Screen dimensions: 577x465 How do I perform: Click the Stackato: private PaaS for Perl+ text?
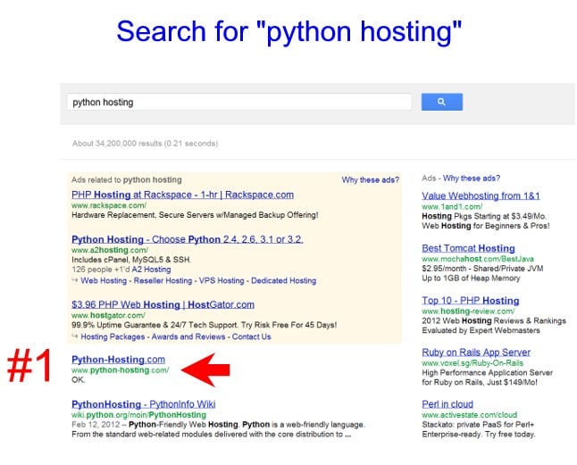tap(478, 425)
